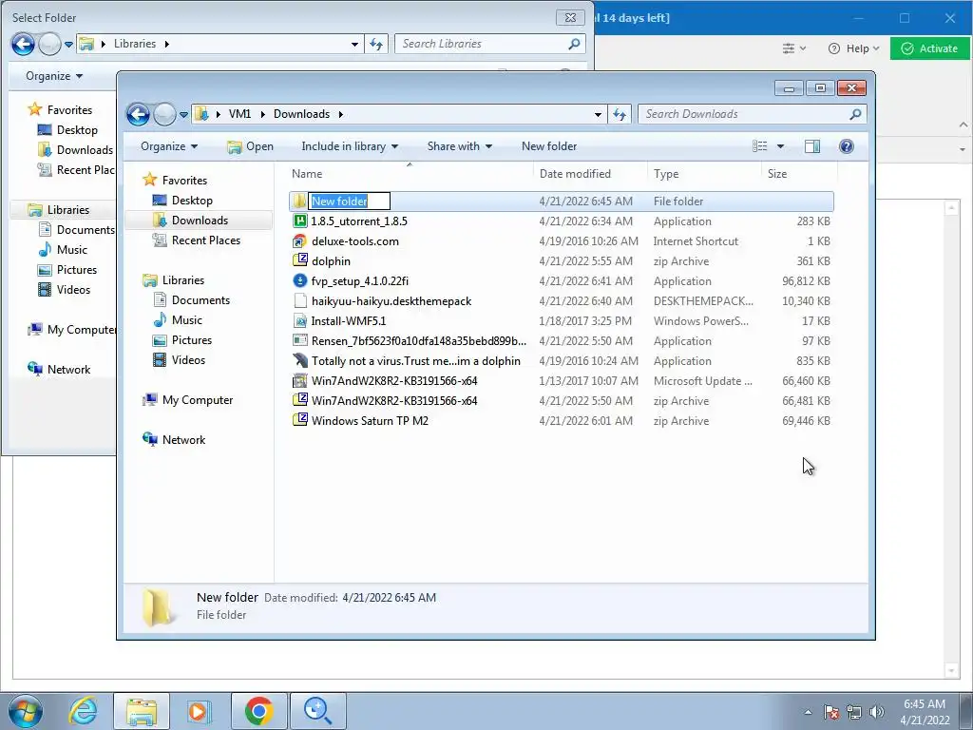Select the deluxe-tools.com shortcut icon
Viewport: 973px width, 730px height.
click(300, 240)
